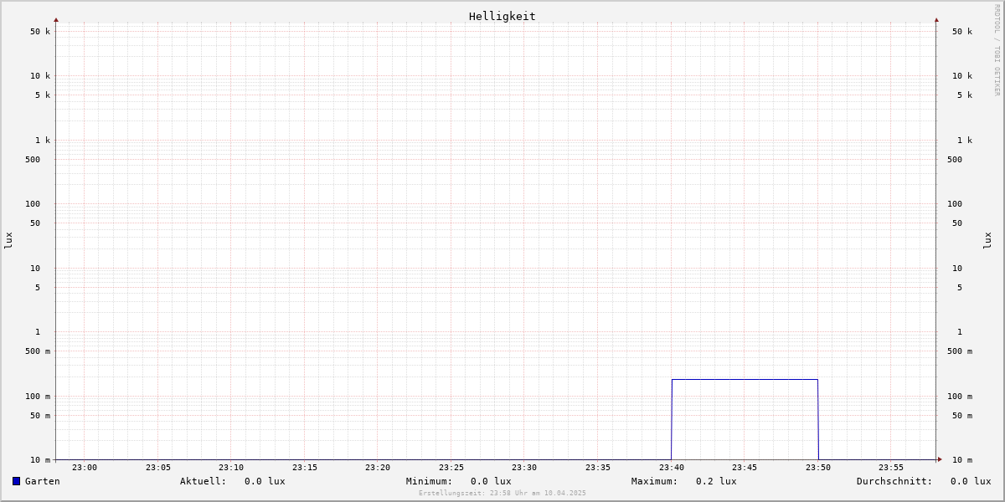Image resolution: width=1005 pixels, height=502 pixels.
Task: Click the 23:25 time axis label
Action: (451, 468)
